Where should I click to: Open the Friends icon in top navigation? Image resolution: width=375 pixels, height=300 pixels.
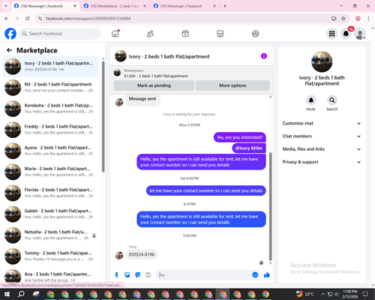[x=150, y=34]
